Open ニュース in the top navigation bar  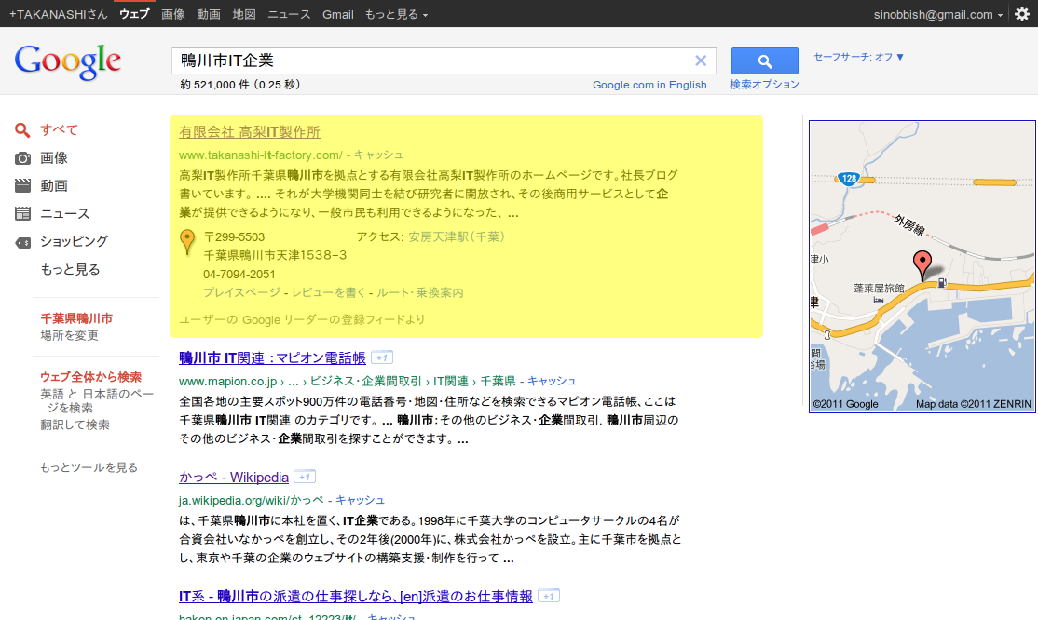click(x=289, y=15)
